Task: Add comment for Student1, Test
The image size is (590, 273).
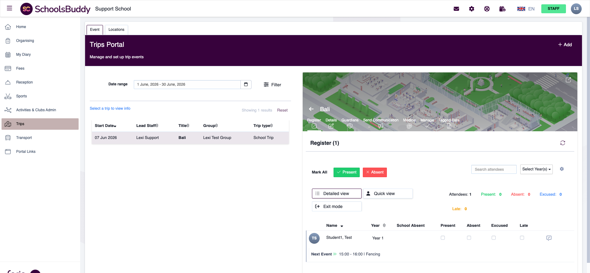Action: tap(549, 238)
